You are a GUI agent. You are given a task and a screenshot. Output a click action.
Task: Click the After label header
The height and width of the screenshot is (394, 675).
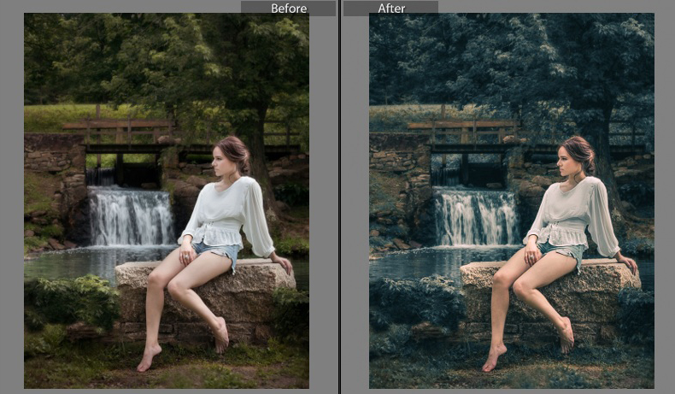tap(390, 9)
